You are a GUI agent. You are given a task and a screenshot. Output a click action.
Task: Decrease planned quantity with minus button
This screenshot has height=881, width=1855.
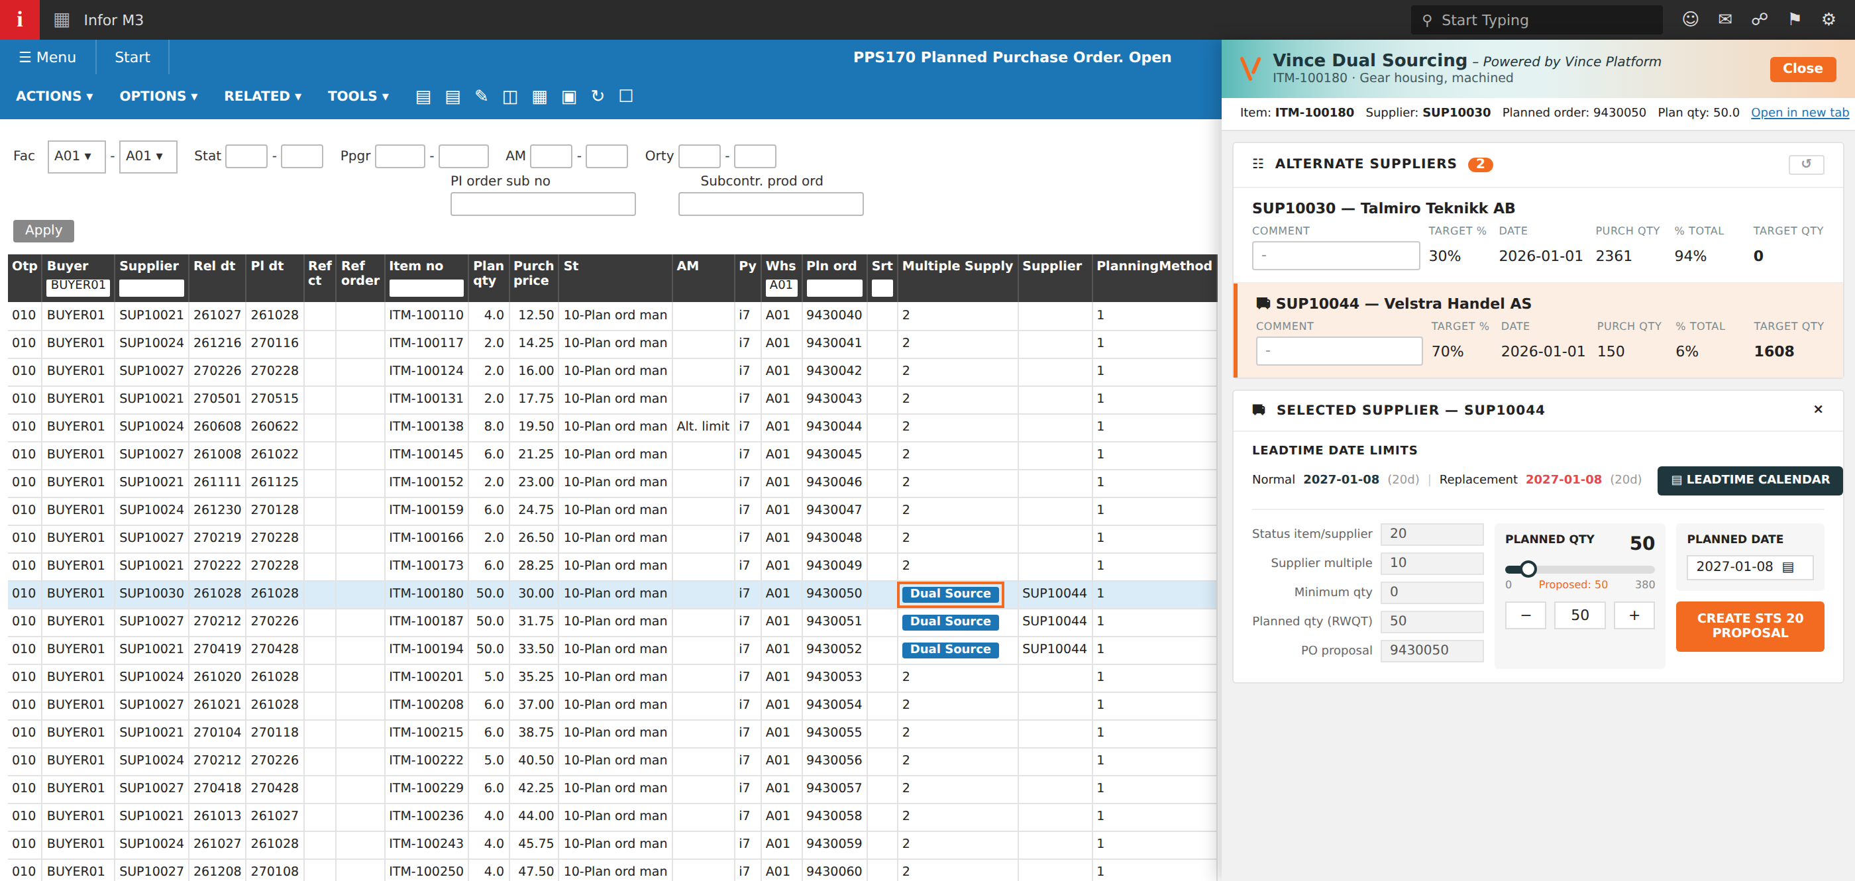1525,615
